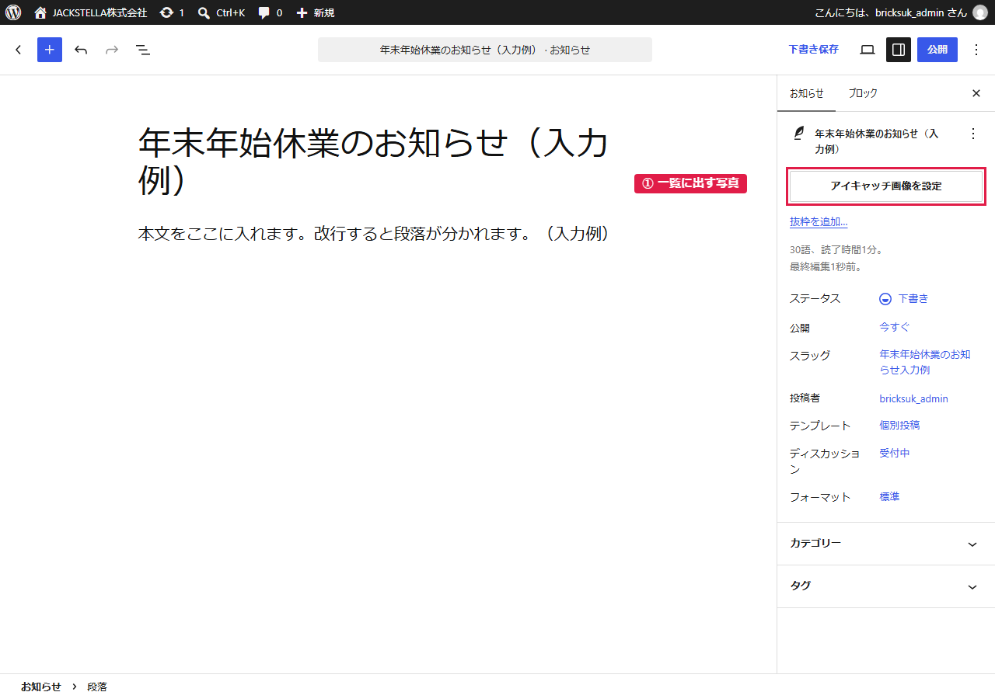Click アイキャッチ画像を設定 button
This screenshot has width=995, height=699.
886,186
